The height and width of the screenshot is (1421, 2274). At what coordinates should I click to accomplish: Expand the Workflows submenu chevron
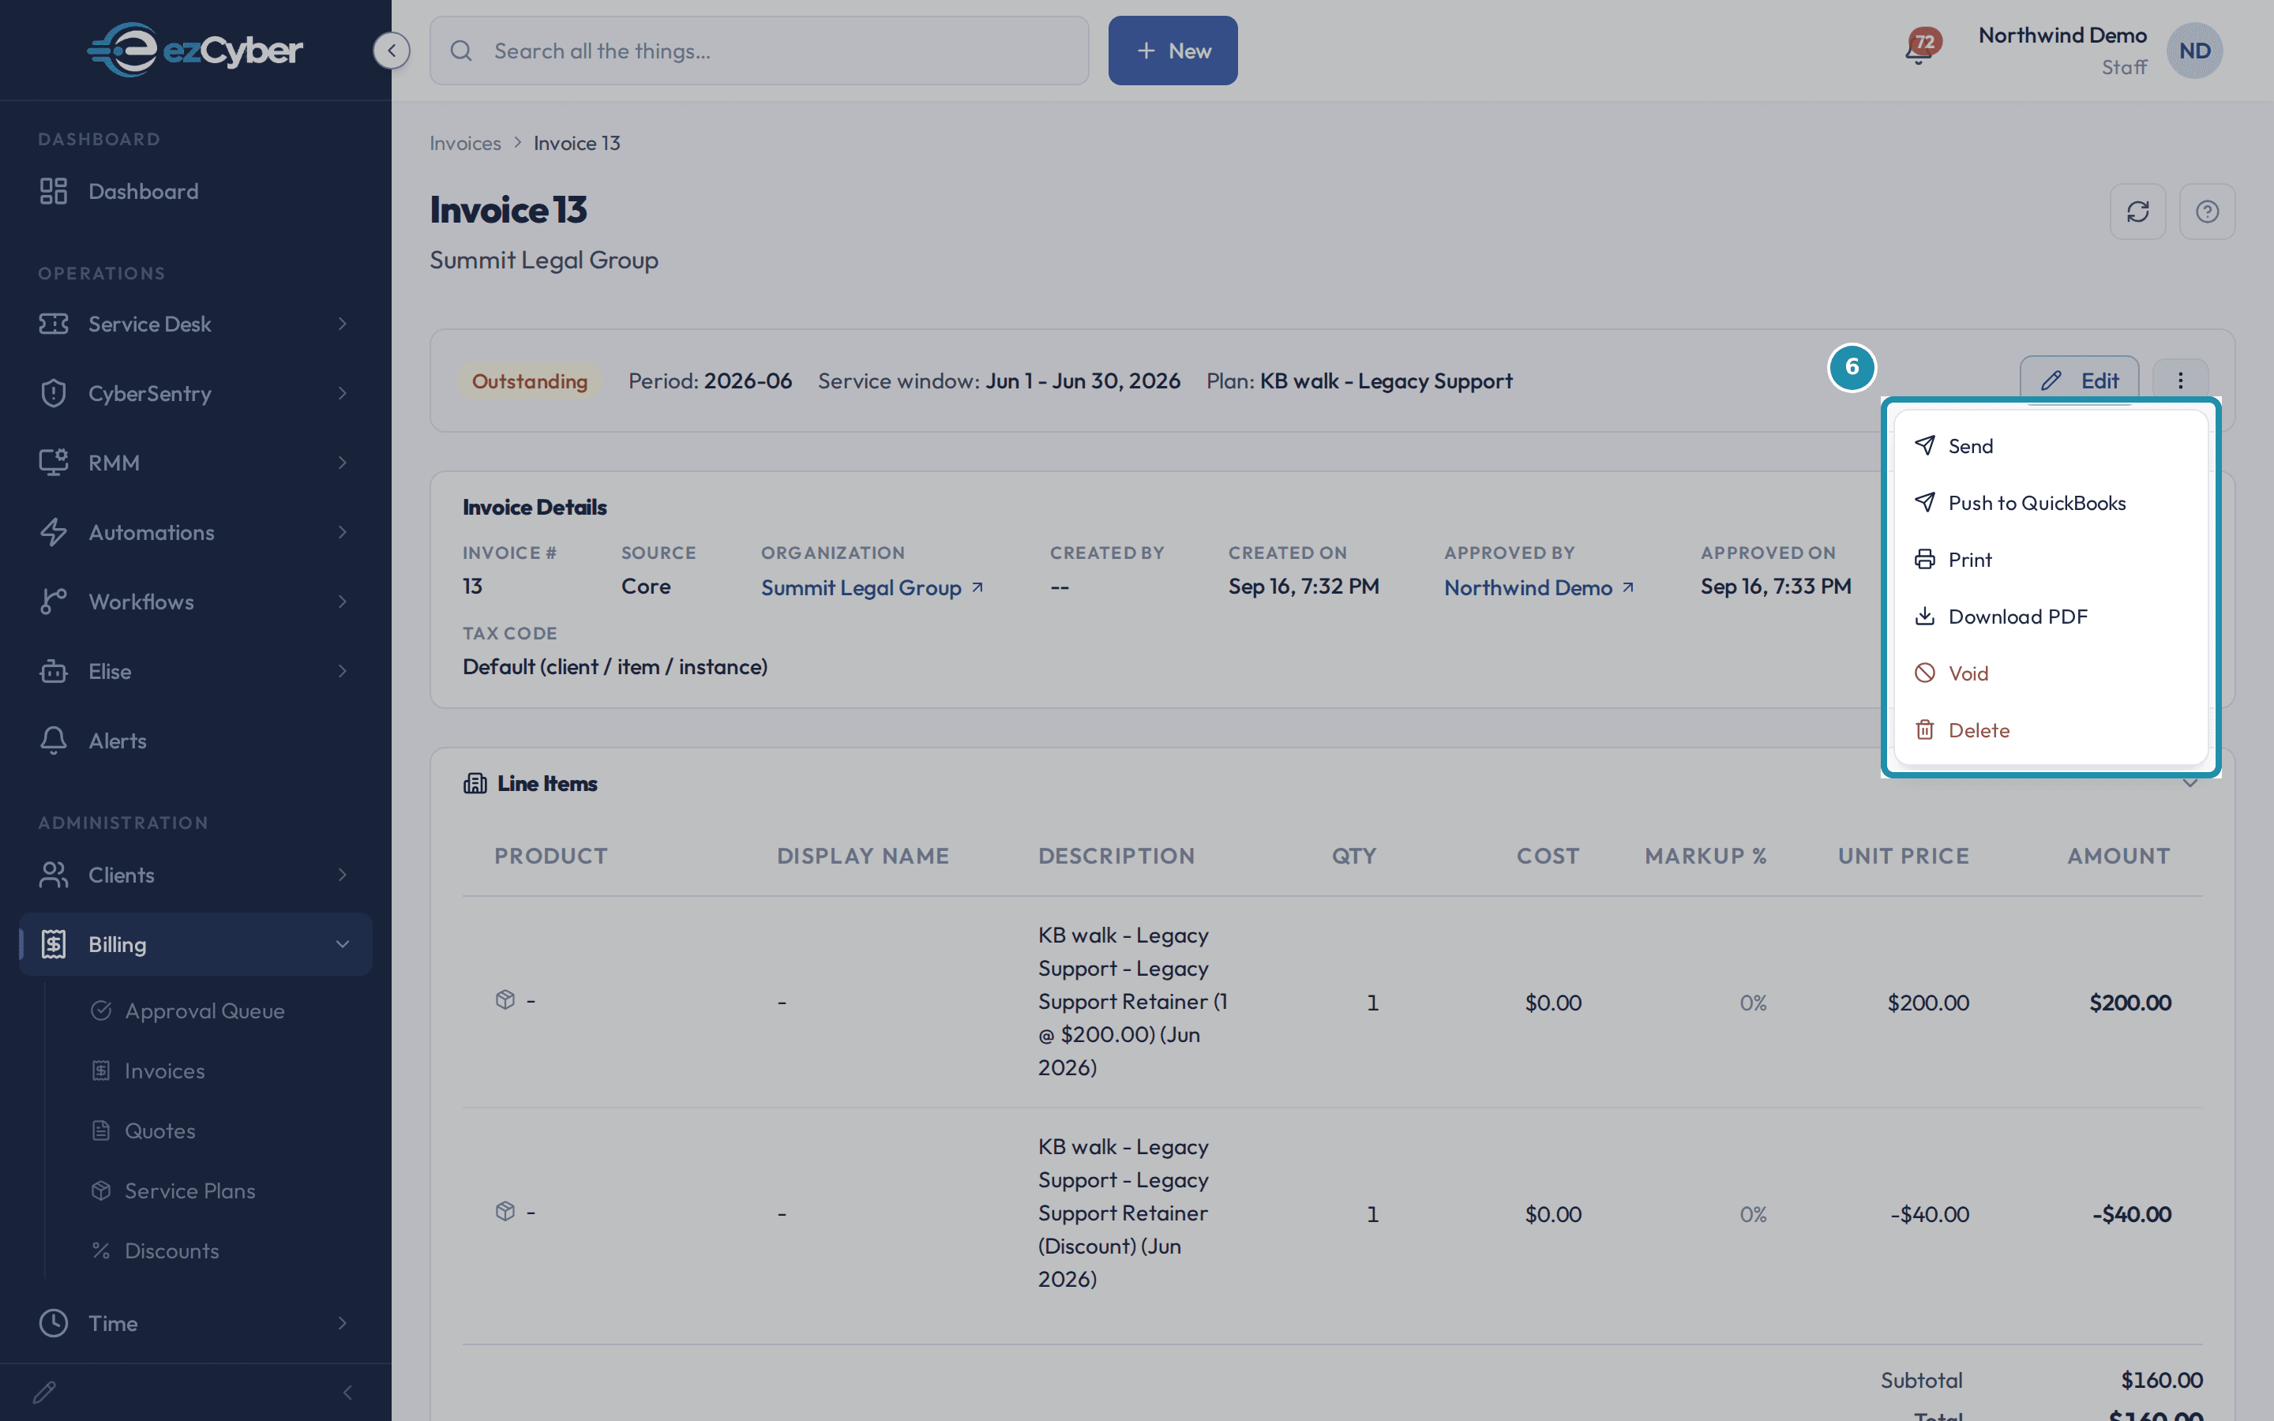click(343, 602)
